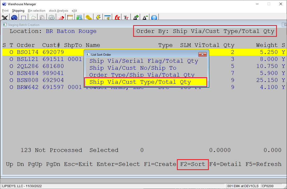Click the red pencil edit icon
Viewport: 287px width, 189px height.
pyautogui.click(x=61, y=17)
